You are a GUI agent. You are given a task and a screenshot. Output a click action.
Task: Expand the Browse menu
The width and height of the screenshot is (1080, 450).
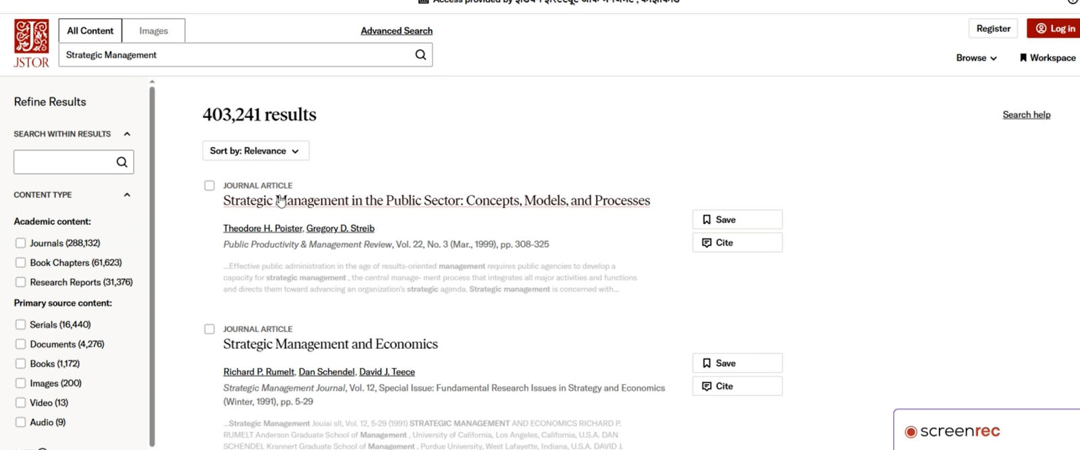976,58
